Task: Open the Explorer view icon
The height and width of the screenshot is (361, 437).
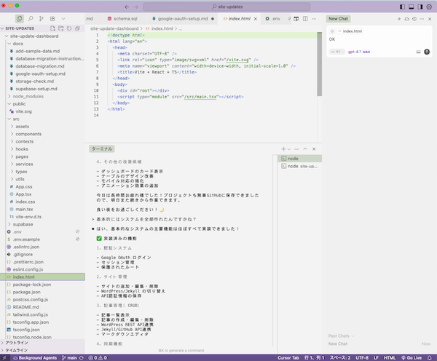Action: (x=19, y=19)
